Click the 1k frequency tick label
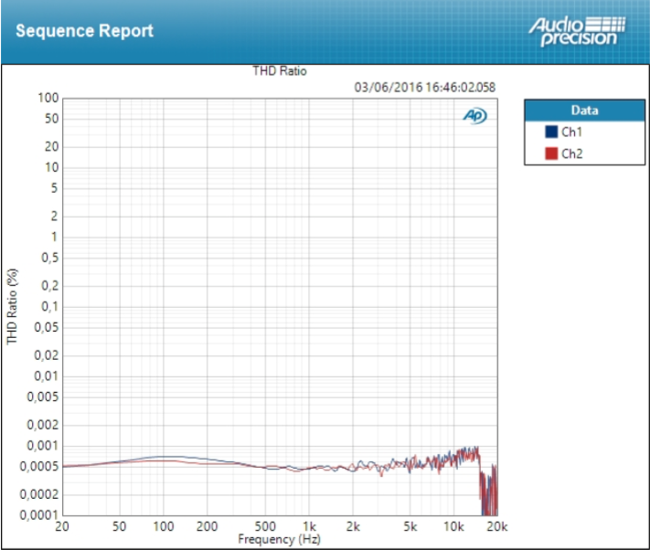650x550 pixels. point(309,526)
